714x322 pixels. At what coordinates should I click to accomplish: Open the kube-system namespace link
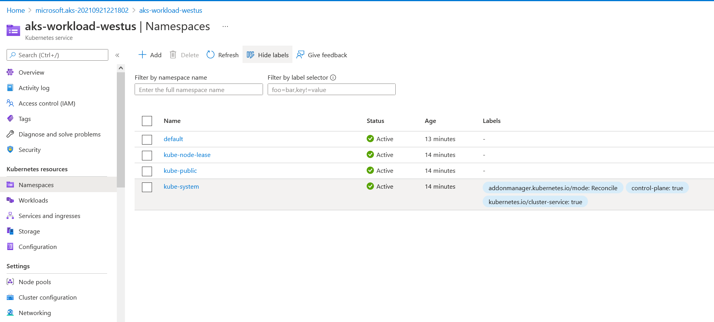tap(181, 186)
